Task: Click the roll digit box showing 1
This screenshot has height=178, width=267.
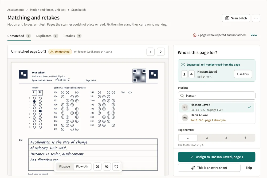Action: coord(184,74)
